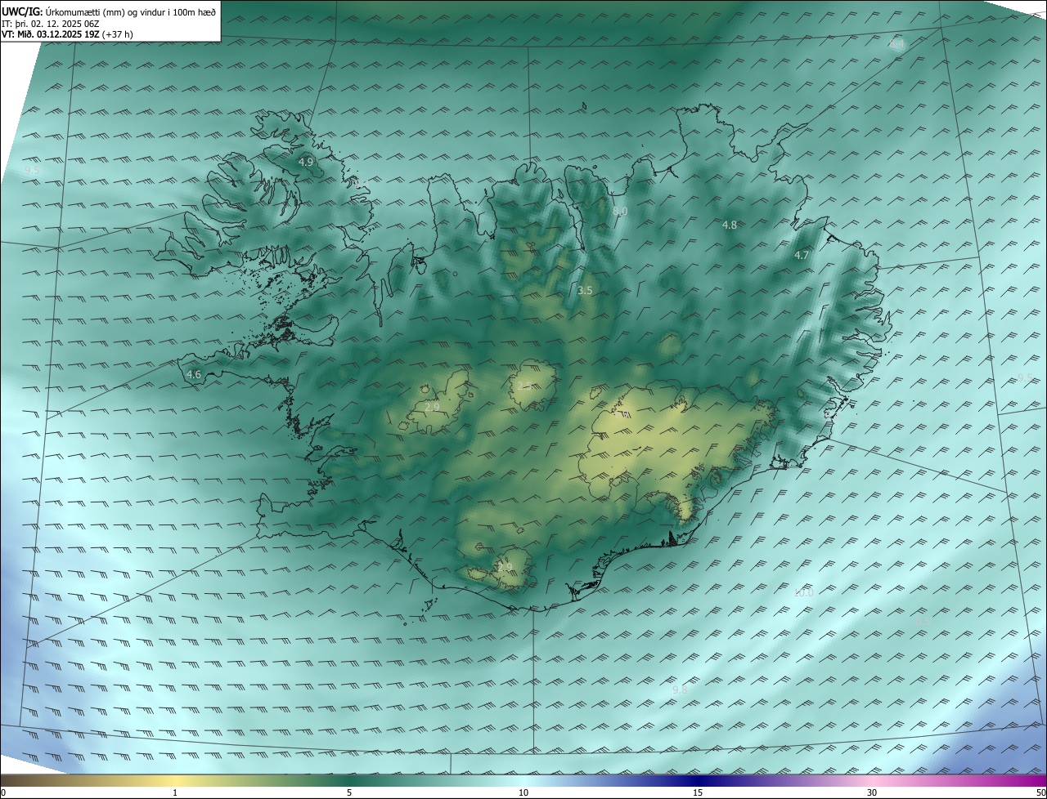Click the 4.6 value label on Snæfellsnes peninsula
Viewport: 1047px width, 799px height.
(x=194, y=375)
